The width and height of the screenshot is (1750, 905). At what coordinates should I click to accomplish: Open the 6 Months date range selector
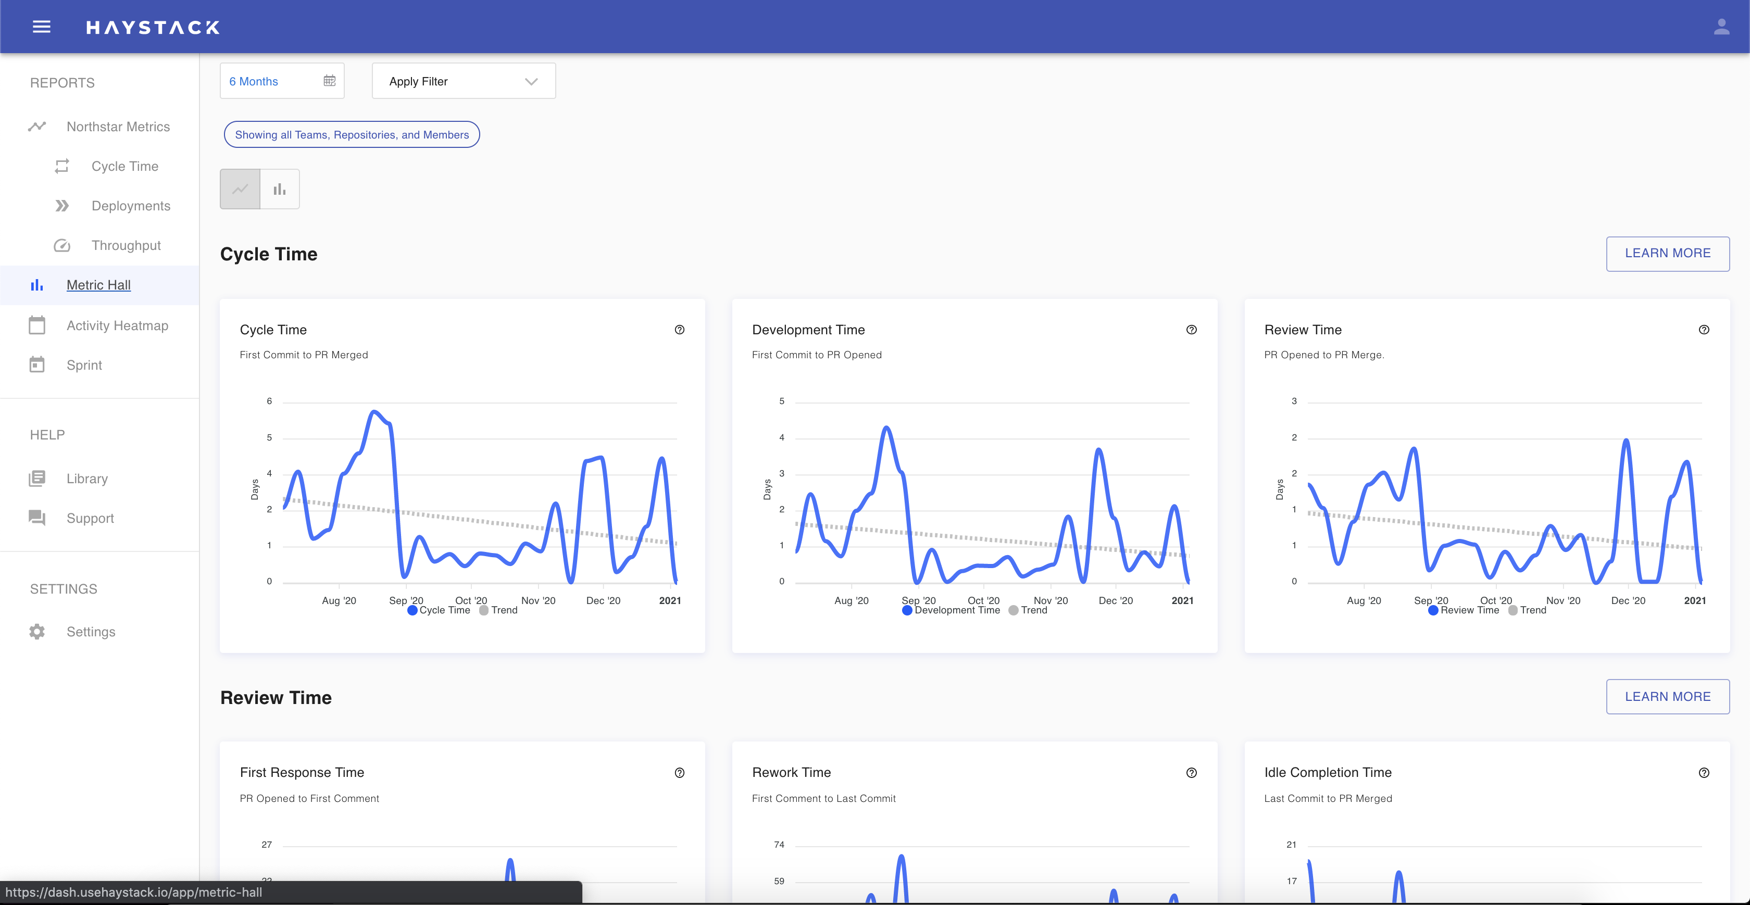[x=254, y=81]
